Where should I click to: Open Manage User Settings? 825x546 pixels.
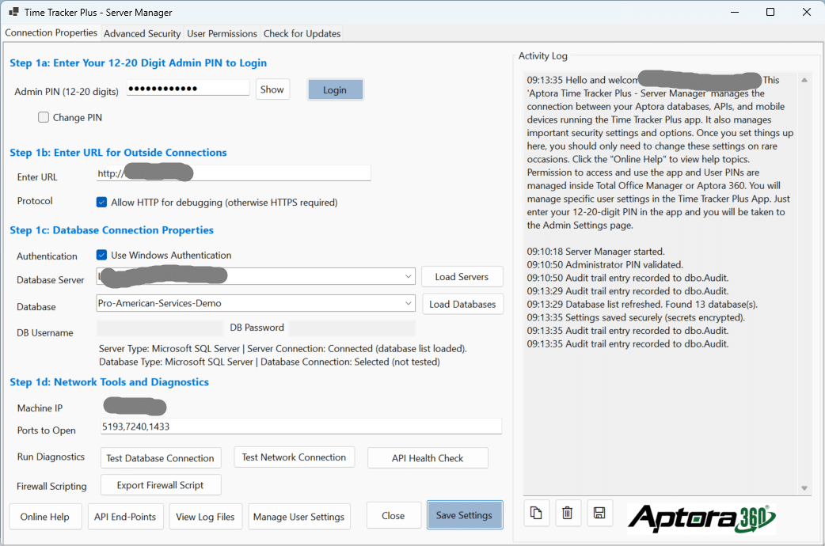tap(298, 517)
